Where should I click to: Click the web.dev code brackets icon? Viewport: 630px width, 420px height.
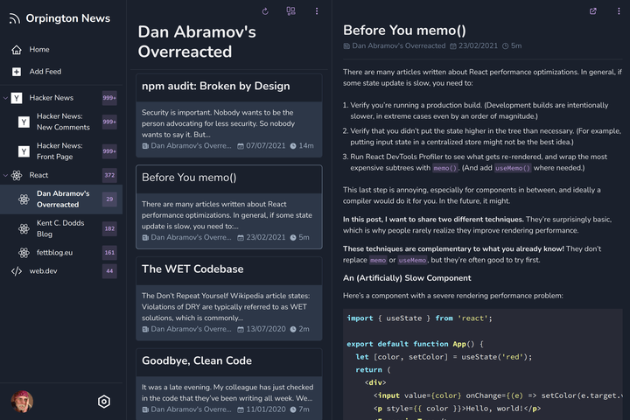click(17, 271)
